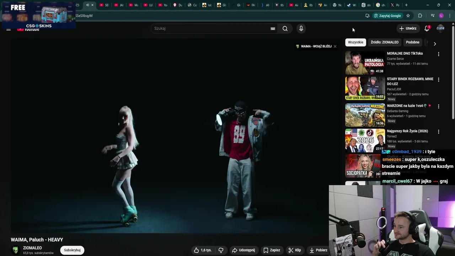
Task: Mute audio on the playing tab
Action: pyautogui.click(x=87, y=5)
